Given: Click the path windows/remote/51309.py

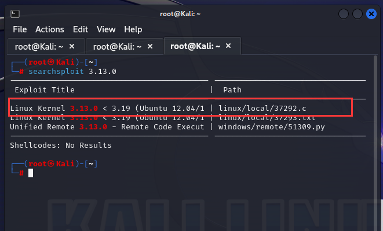Looking at the screenshot, I should click(x=271, y=127).
